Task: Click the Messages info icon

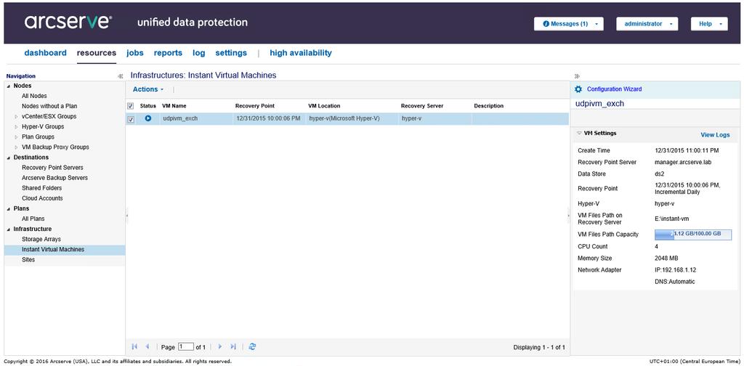Action: point(546,24)
